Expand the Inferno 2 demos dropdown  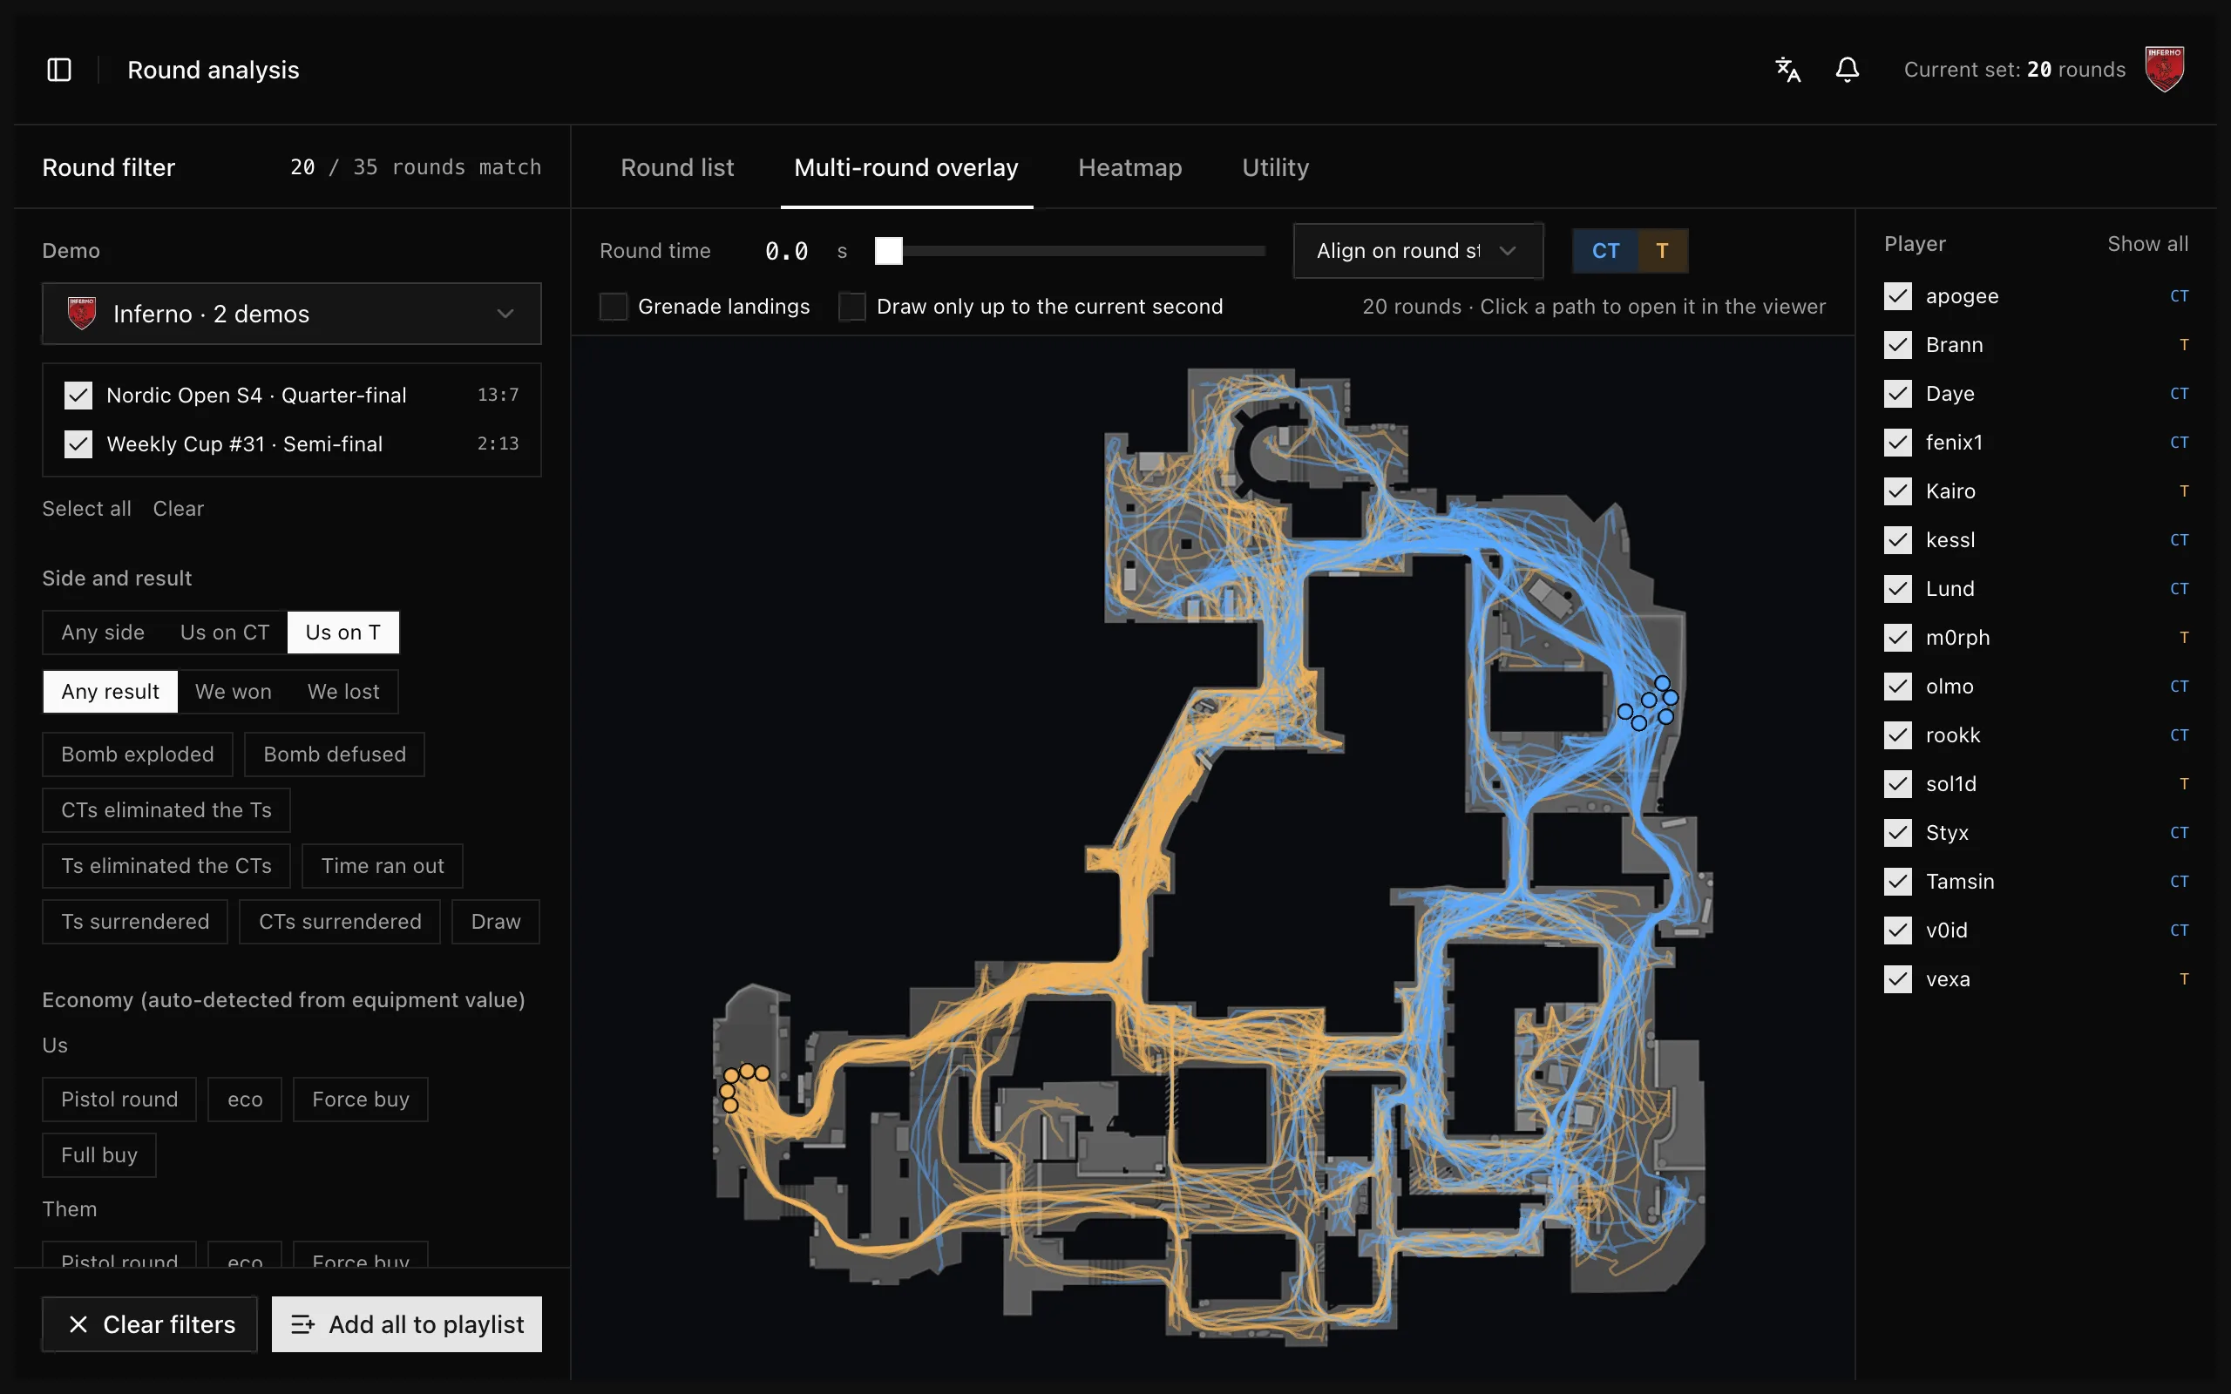point(291,314)
